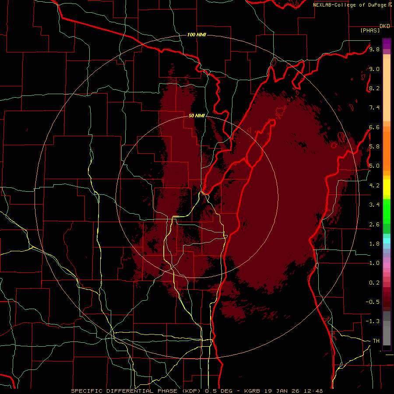Viewport: 394px width, 394px height.
Task: Click the KGRB station identifier
Action: [252, 391]
